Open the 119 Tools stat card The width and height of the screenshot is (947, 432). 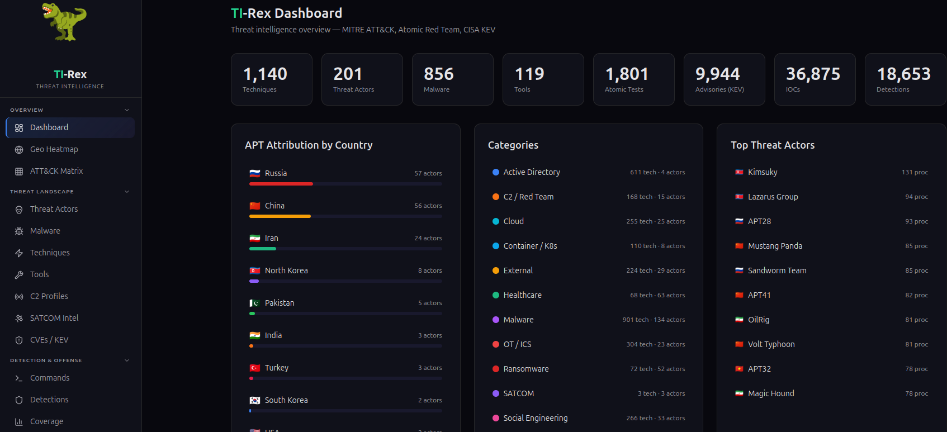543,79
